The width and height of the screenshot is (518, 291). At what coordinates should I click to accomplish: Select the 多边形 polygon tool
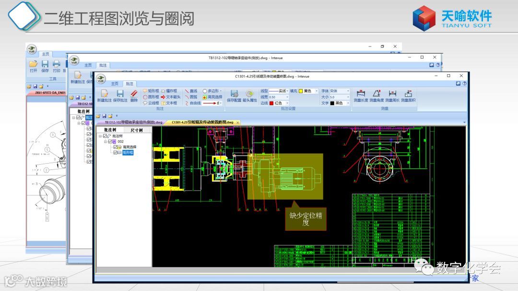click(x=212, y=91)
